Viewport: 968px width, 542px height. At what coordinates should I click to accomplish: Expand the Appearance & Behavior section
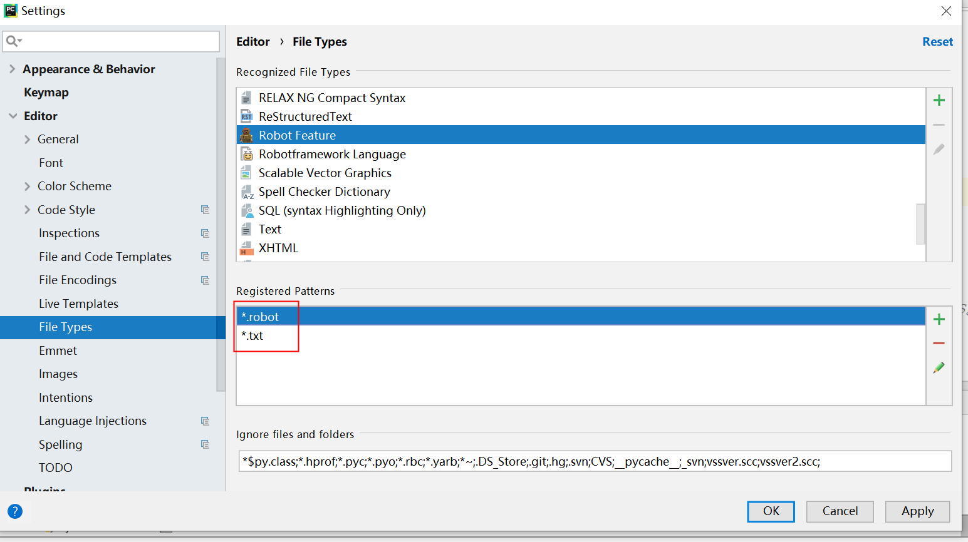[12, 69]
